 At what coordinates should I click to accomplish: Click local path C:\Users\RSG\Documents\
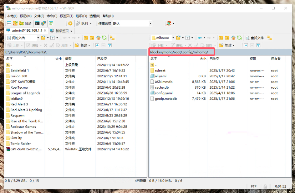click(x=26, y=52)
